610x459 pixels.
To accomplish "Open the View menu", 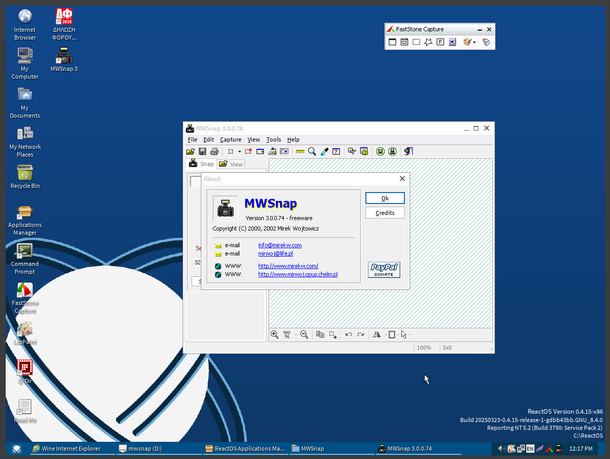I will point(253,139).
